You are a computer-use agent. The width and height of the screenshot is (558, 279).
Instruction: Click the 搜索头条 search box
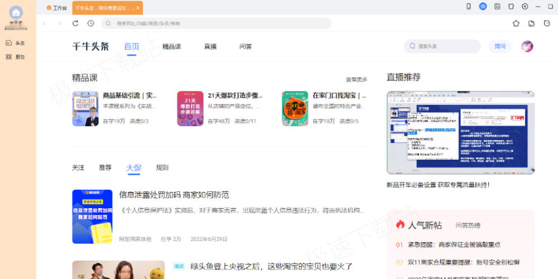pos(442,46)
